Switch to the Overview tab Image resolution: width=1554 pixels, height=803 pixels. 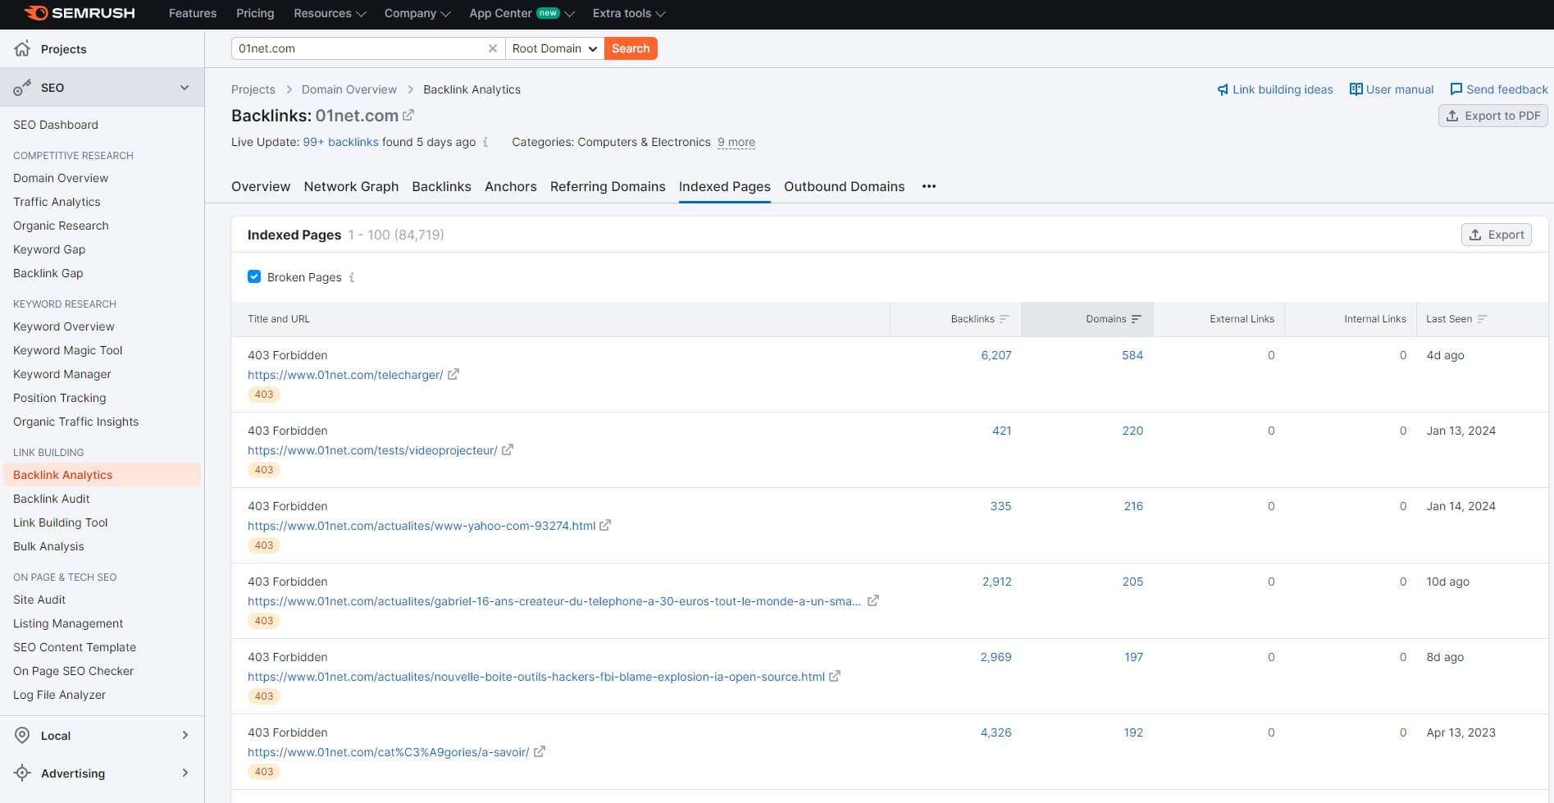pyautogui.click(x=261, y=186)
